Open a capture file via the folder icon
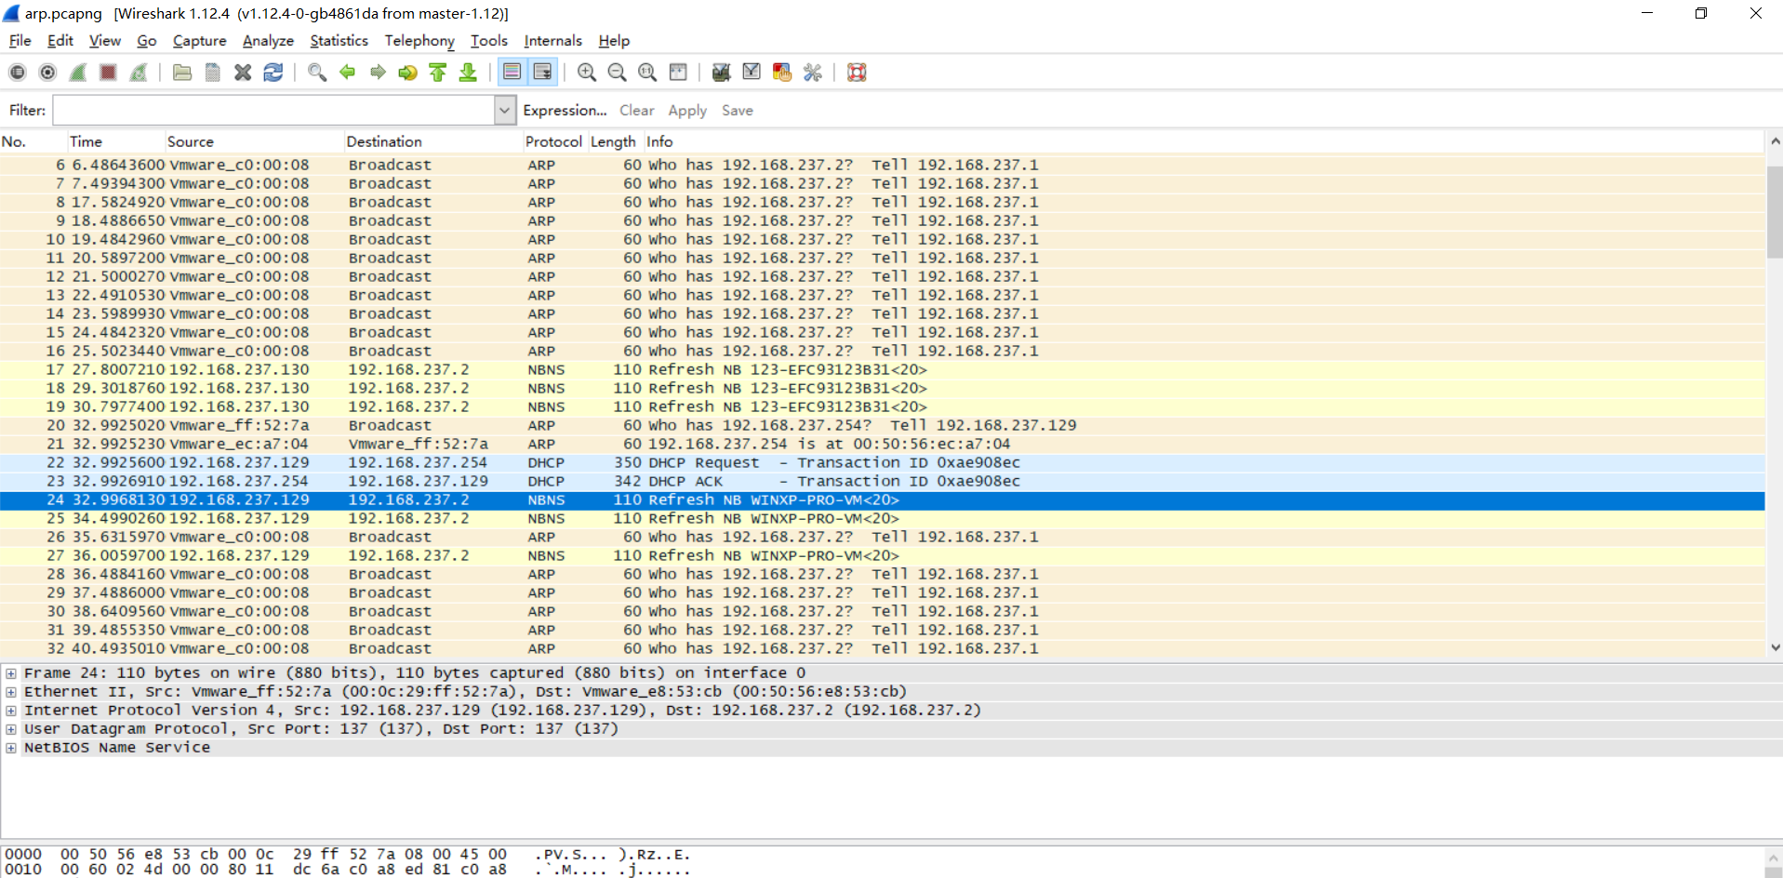 tap(182, 73)
